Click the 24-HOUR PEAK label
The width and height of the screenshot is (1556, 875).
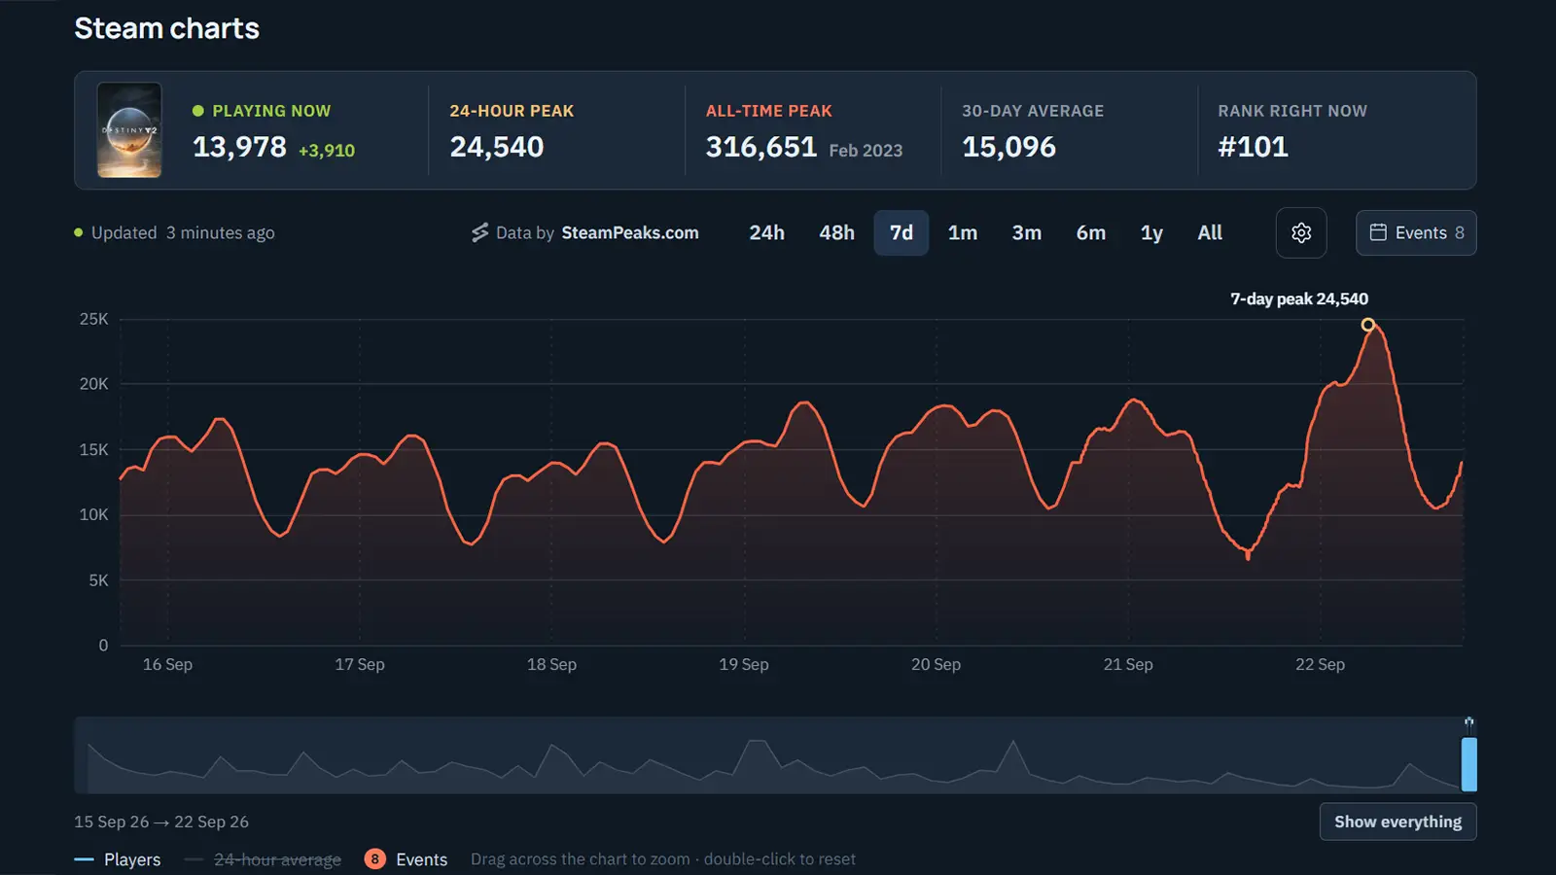click(x=512, y=111)
